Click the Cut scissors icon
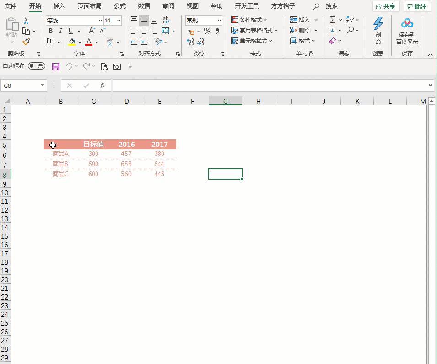Image resolution: width=437 pixels, height=364 pixels. 26,21
